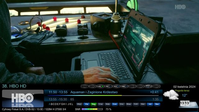The height and width of the screenshot is (112, 199).
Task: Click the blue Sec encryption indicator
Action: 157,104
